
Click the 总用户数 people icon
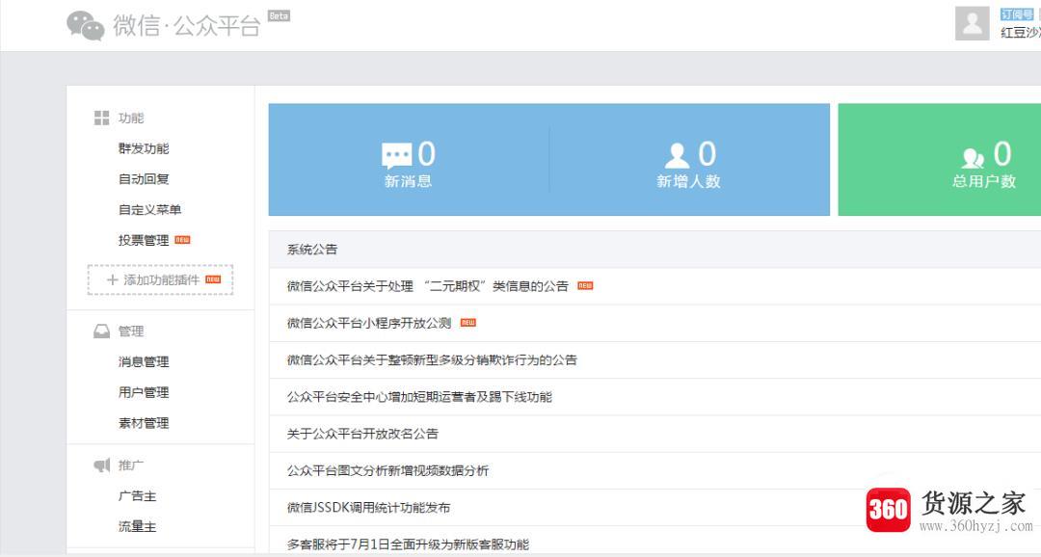pyautogui.click(x=973, y=157)
